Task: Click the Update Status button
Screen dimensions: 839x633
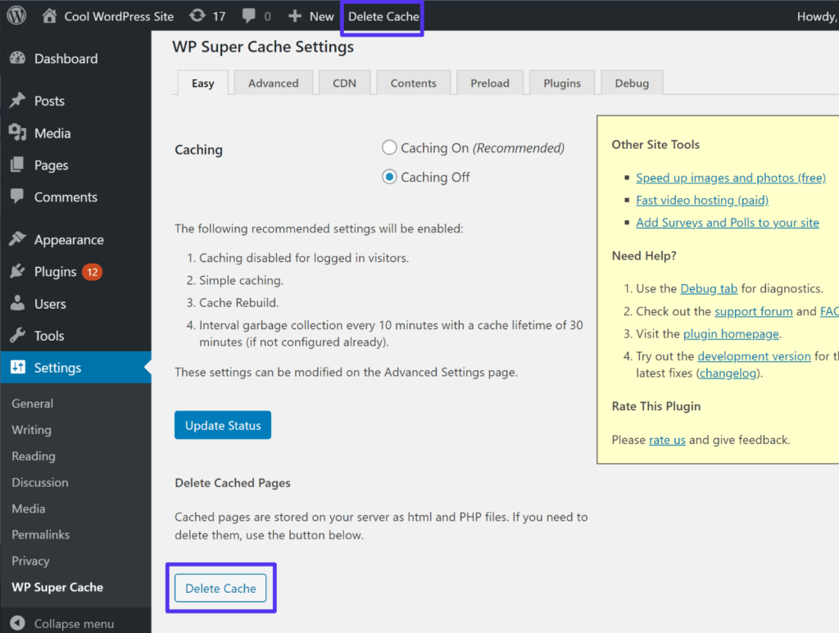Action: click(x=222, y=424)
